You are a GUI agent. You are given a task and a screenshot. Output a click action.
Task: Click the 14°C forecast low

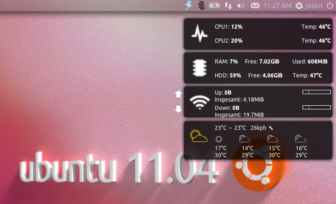coord(248,148)
